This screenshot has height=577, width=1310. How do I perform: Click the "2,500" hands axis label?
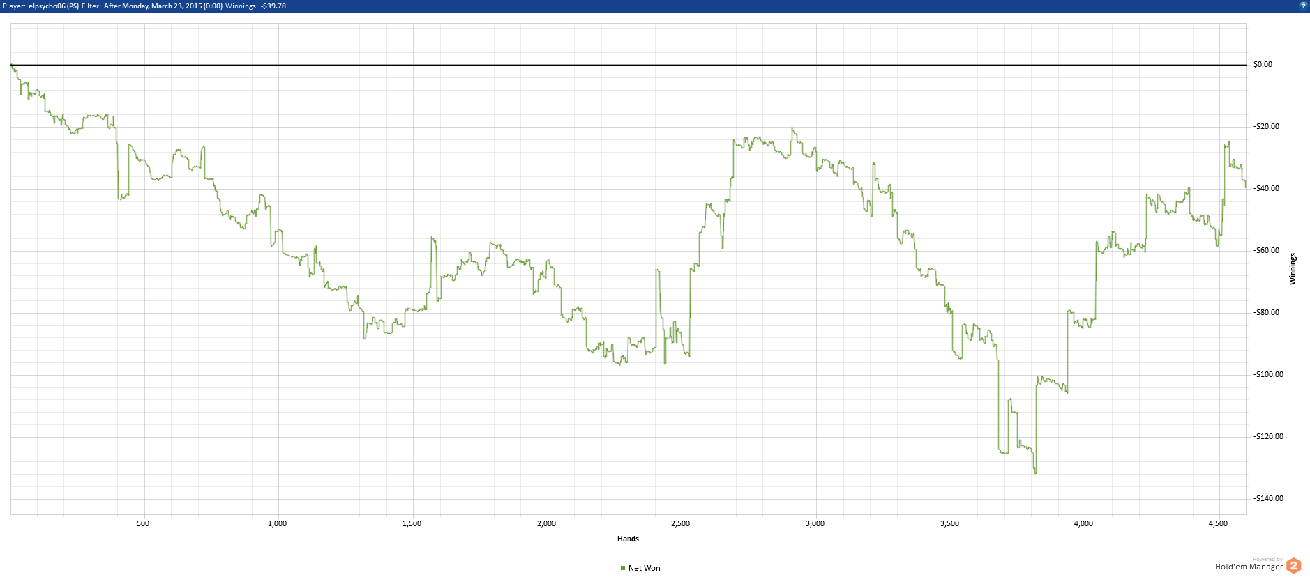(681, 523)
